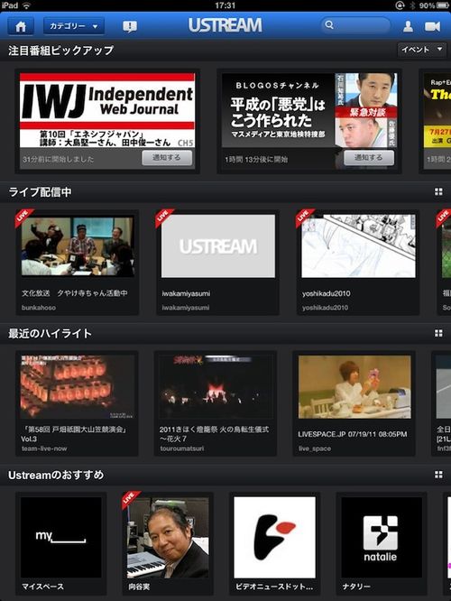
Task: Open the イベント dropdown filter
Action: pos(421,50)
